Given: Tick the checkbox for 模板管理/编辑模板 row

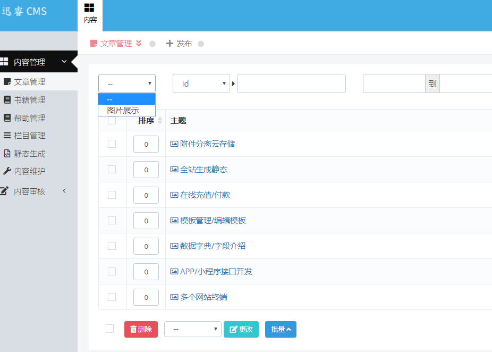Looking at the screenshot, I should coord(112,221).
